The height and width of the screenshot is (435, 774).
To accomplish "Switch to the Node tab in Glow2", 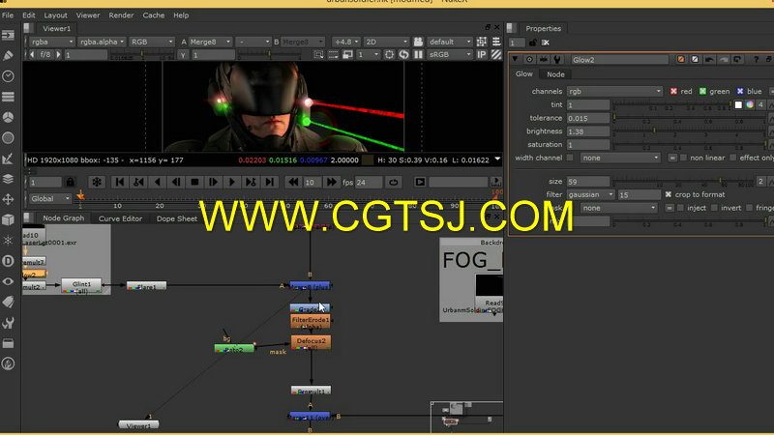I will point(555,74).
